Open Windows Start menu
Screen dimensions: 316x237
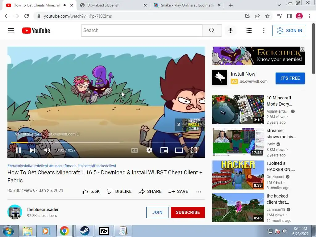point(8,231)
